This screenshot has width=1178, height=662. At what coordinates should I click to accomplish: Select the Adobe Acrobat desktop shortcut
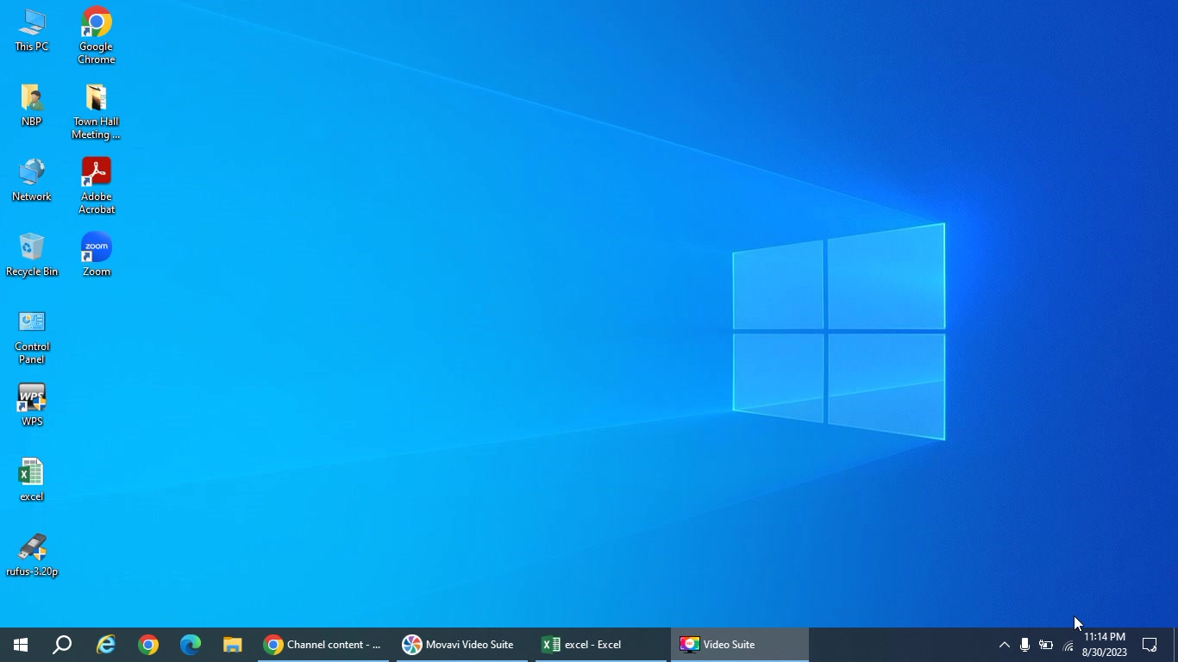[96, 185]
